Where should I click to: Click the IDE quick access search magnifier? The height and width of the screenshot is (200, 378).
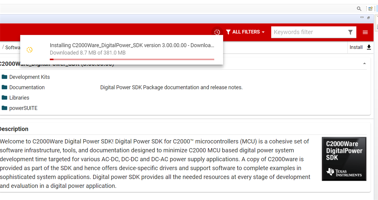tap(359, 9)
